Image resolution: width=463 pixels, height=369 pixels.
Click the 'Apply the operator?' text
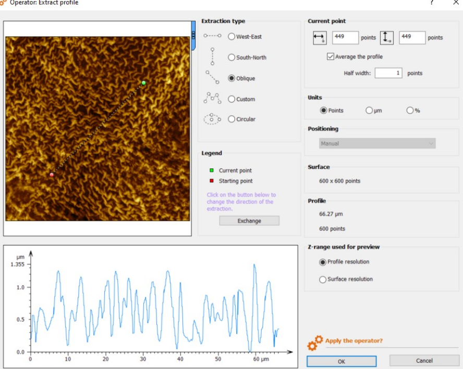(x=354, y=341)
